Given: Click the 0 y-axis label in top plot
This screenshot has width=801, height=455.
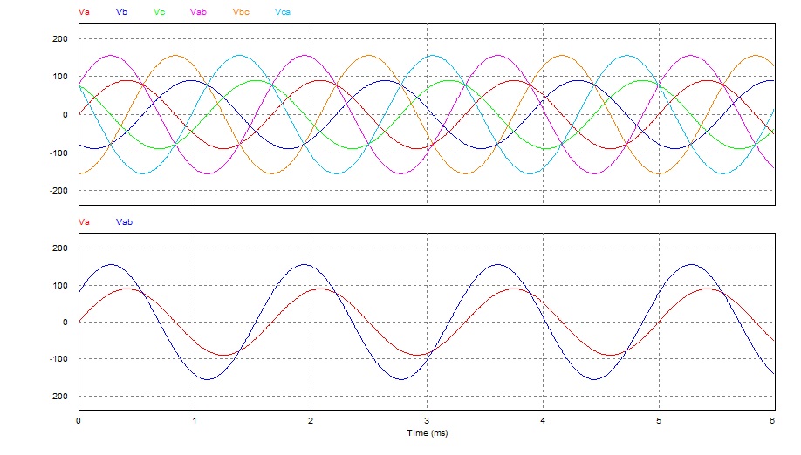Looking at the screenshot, I should click(65, 115).
